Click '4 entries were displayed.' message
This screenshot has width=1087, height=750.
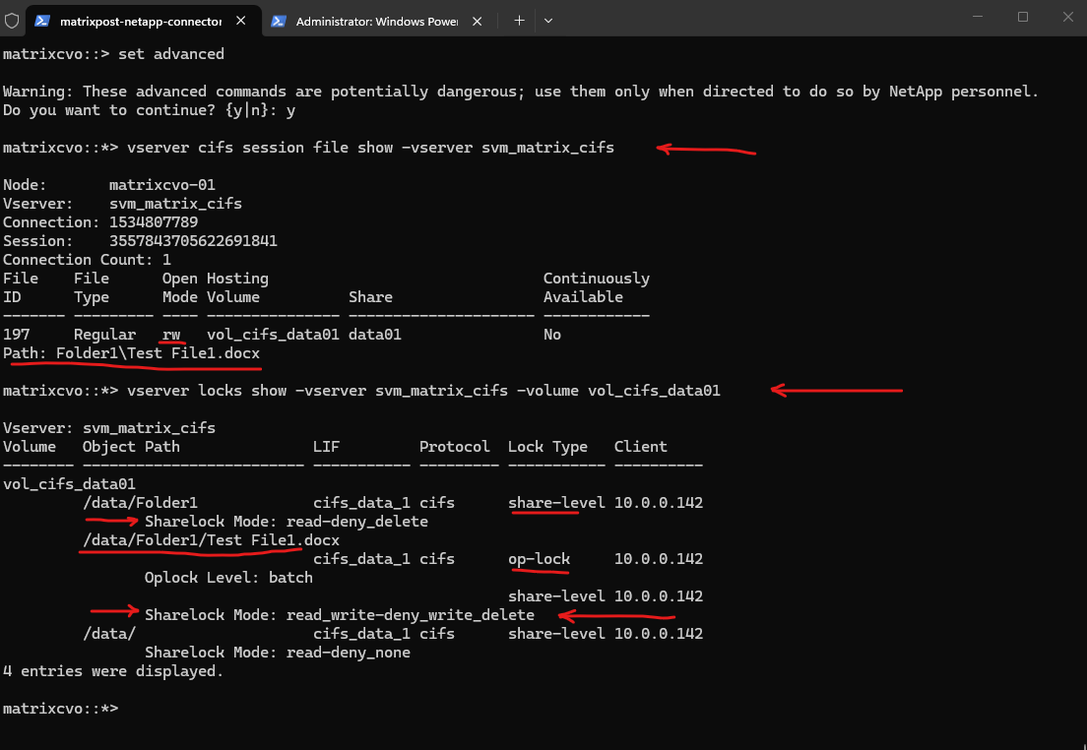pos(113,671)
